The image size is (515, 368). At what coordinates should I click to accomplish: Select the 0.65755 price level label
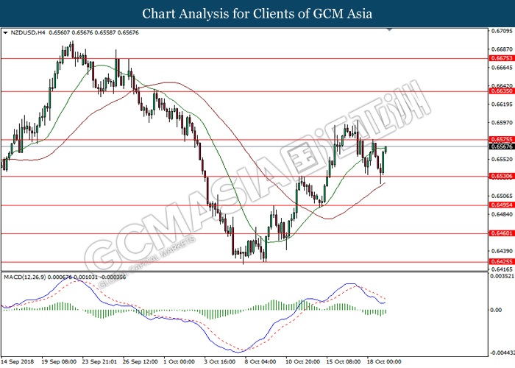(502, 139)
